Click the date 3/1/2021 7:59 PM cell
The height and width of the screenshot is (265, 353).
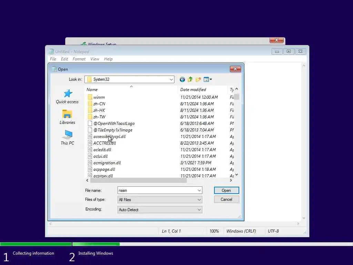tap(196, 163)
